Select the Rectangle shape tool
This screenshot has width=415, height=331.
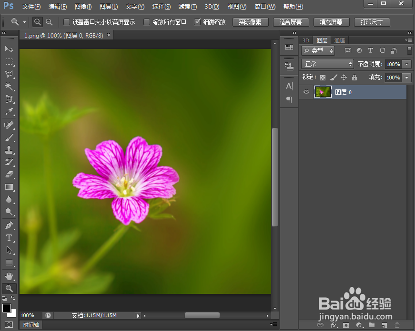click(x=9, y=263)
